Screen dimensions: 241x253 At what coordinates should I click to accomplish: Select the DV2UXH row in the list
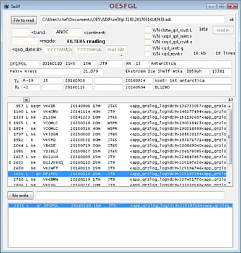pyautogui.click(x=117, y=157)
